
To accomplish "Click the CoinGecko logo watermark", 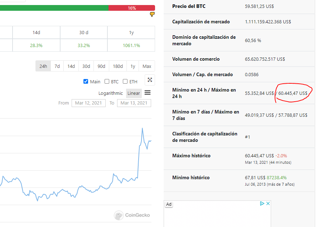I will coord(132,215).
